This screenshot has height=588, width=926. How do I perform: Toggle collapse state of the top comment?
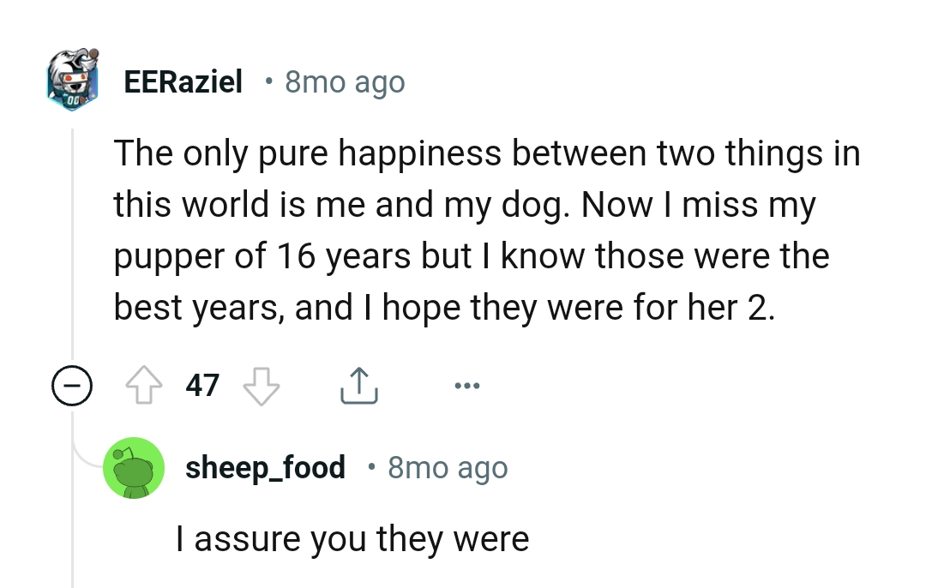(73, 386)
